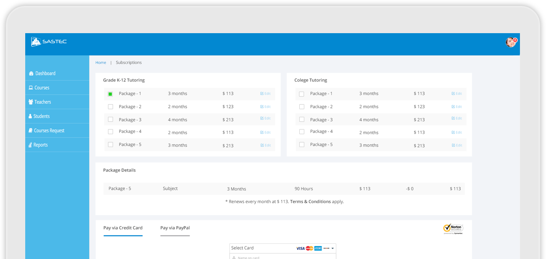Go to Courses in sidebar
Viewport: 546px width, 259px height.
point(42,88)
